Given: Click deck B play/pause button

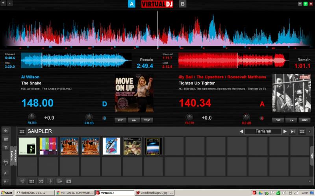Looking at the screenshot, I should (291, 120).
